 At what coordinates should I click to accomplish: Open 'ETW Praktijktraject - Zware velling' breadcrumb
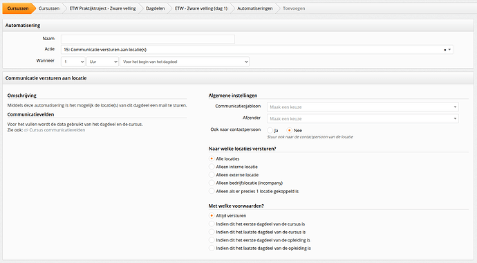pos(102,8)
